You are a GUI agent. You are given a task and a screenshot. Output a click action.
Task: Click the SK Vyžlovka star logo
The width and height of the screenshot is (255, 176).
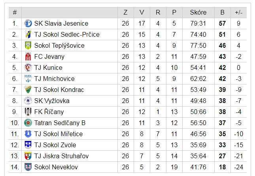pos(28,101)
